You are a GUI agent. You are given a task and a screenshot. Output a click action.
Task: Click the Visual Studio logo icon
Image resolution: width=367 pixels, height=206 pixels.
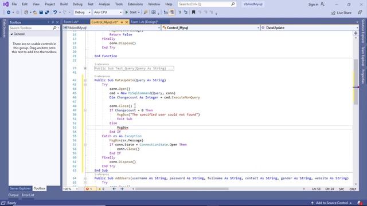pyautogui.click(x=6, y=4)
